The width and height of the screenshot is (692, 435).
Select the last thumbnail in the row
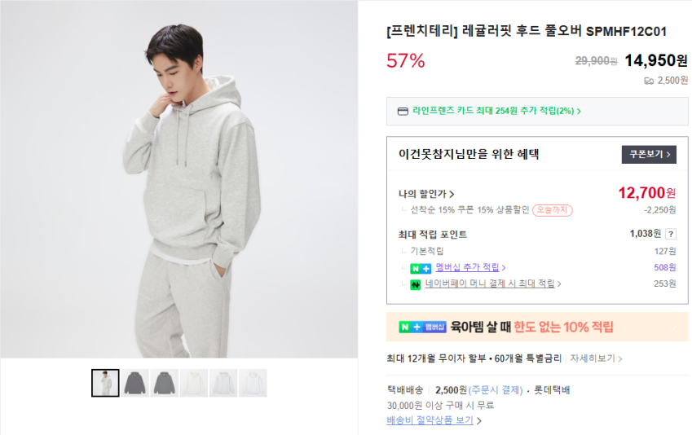pyautogui.click(x=253, y=383)
